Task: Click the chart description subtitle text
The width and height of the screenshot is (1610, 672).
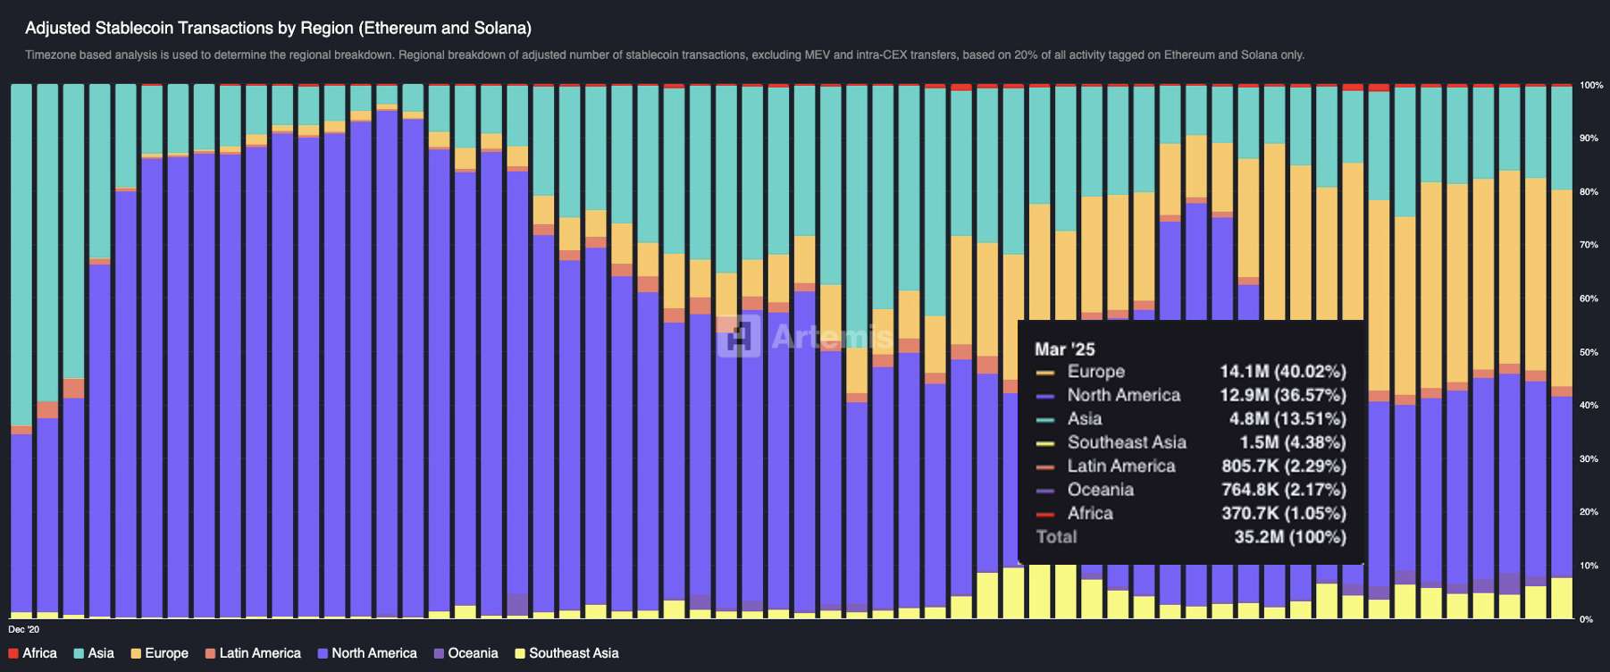Action: [x=665, y=55]
